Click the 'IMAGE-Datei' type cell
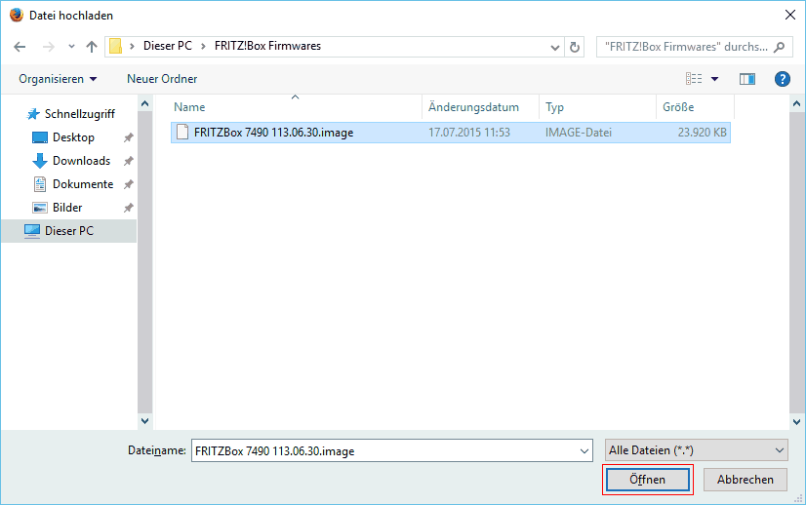 [x=579, y=133]
